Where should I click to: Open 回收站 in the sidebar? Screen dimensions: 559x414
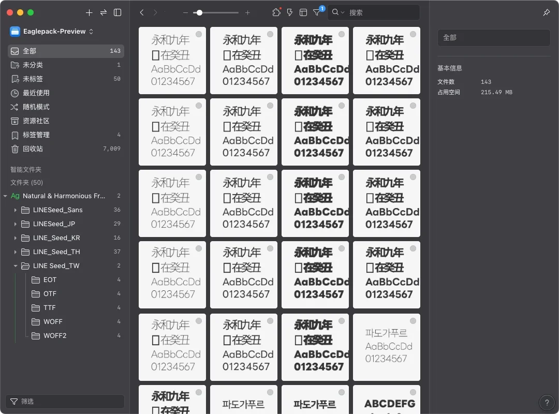33,149
